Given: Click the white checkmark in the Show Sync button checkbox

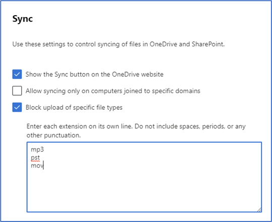Looking at the screenshot, I should (17, 75).
